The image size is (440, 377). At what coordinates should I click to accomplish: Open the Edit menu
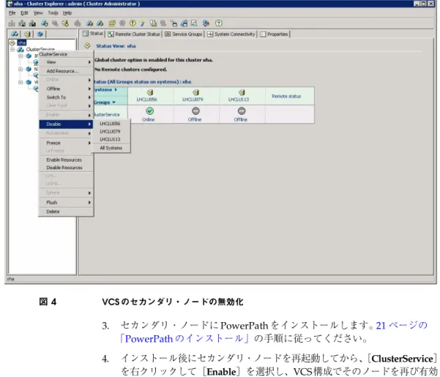click(24, 13)
